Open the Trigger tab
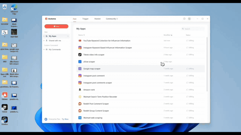 (85, 19)
